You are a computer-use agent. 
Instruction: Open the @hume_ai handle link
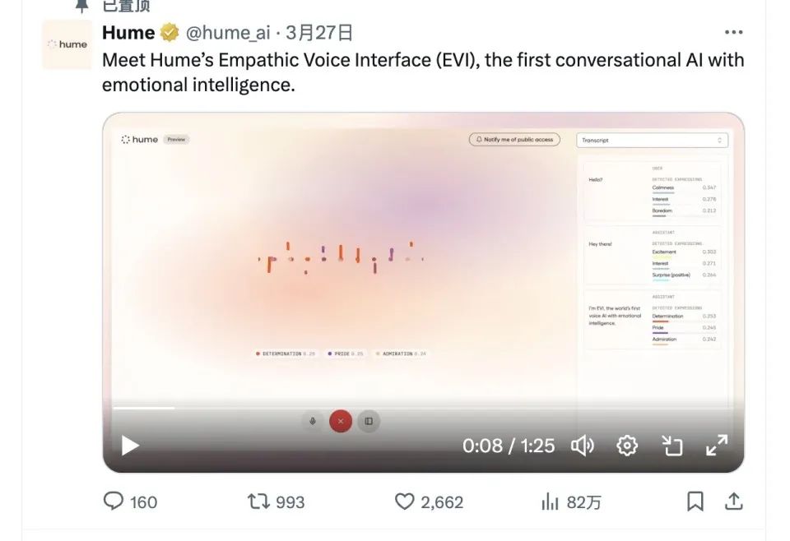click(x=228, y=33)
